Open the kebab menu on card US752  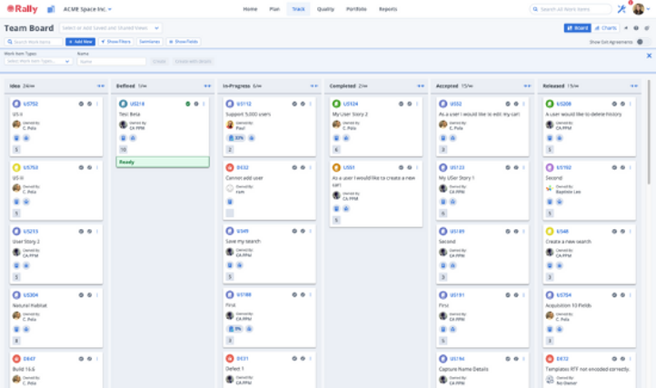point(98,104)
